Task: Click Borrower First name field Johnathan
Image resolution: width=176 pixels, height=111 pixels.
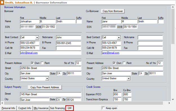Action: pos(30,22)
